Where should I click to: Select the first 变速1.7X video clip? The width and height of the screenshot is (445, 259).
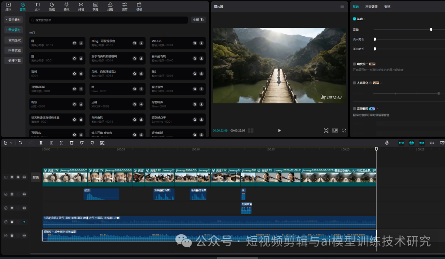point(65,177)
